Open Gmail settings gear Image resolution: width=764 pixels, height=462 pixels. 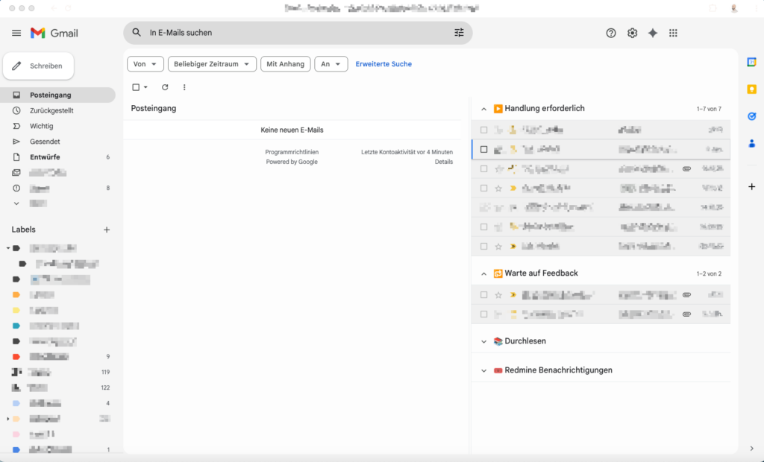[632, 33]
